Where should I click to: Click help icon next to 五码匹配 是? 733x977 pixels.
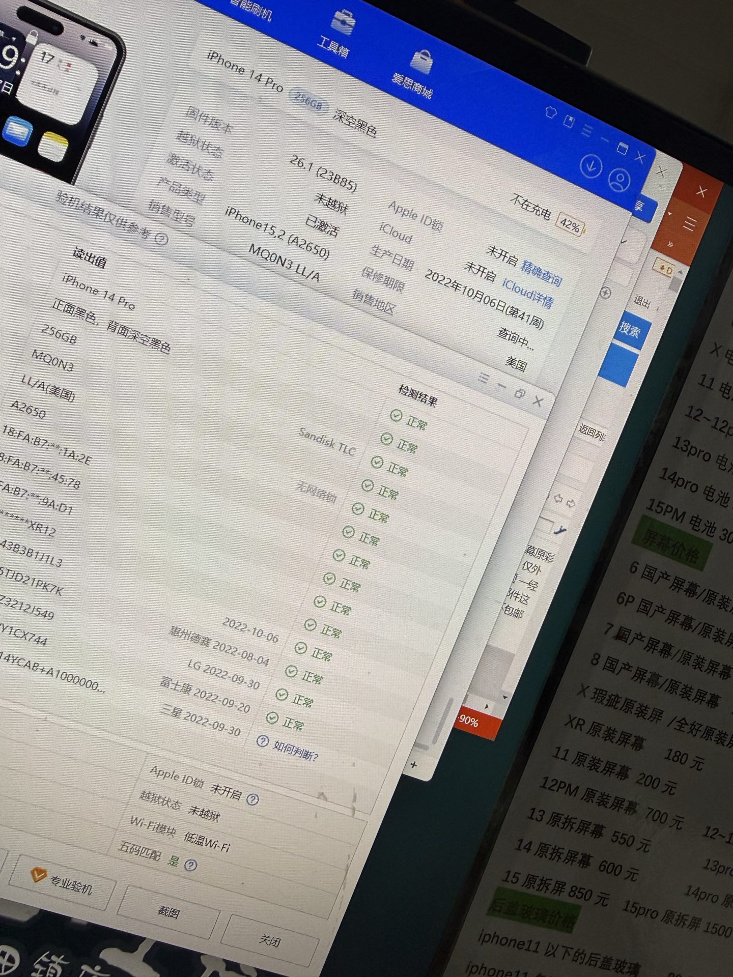(190, 866)
